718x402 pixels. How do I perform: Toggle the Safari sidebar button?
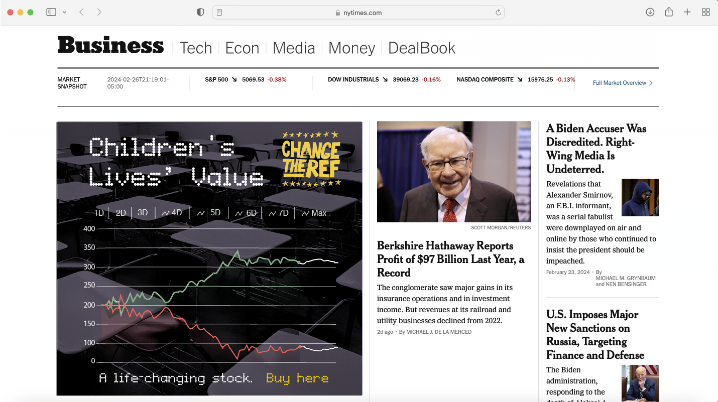point(51,12)
